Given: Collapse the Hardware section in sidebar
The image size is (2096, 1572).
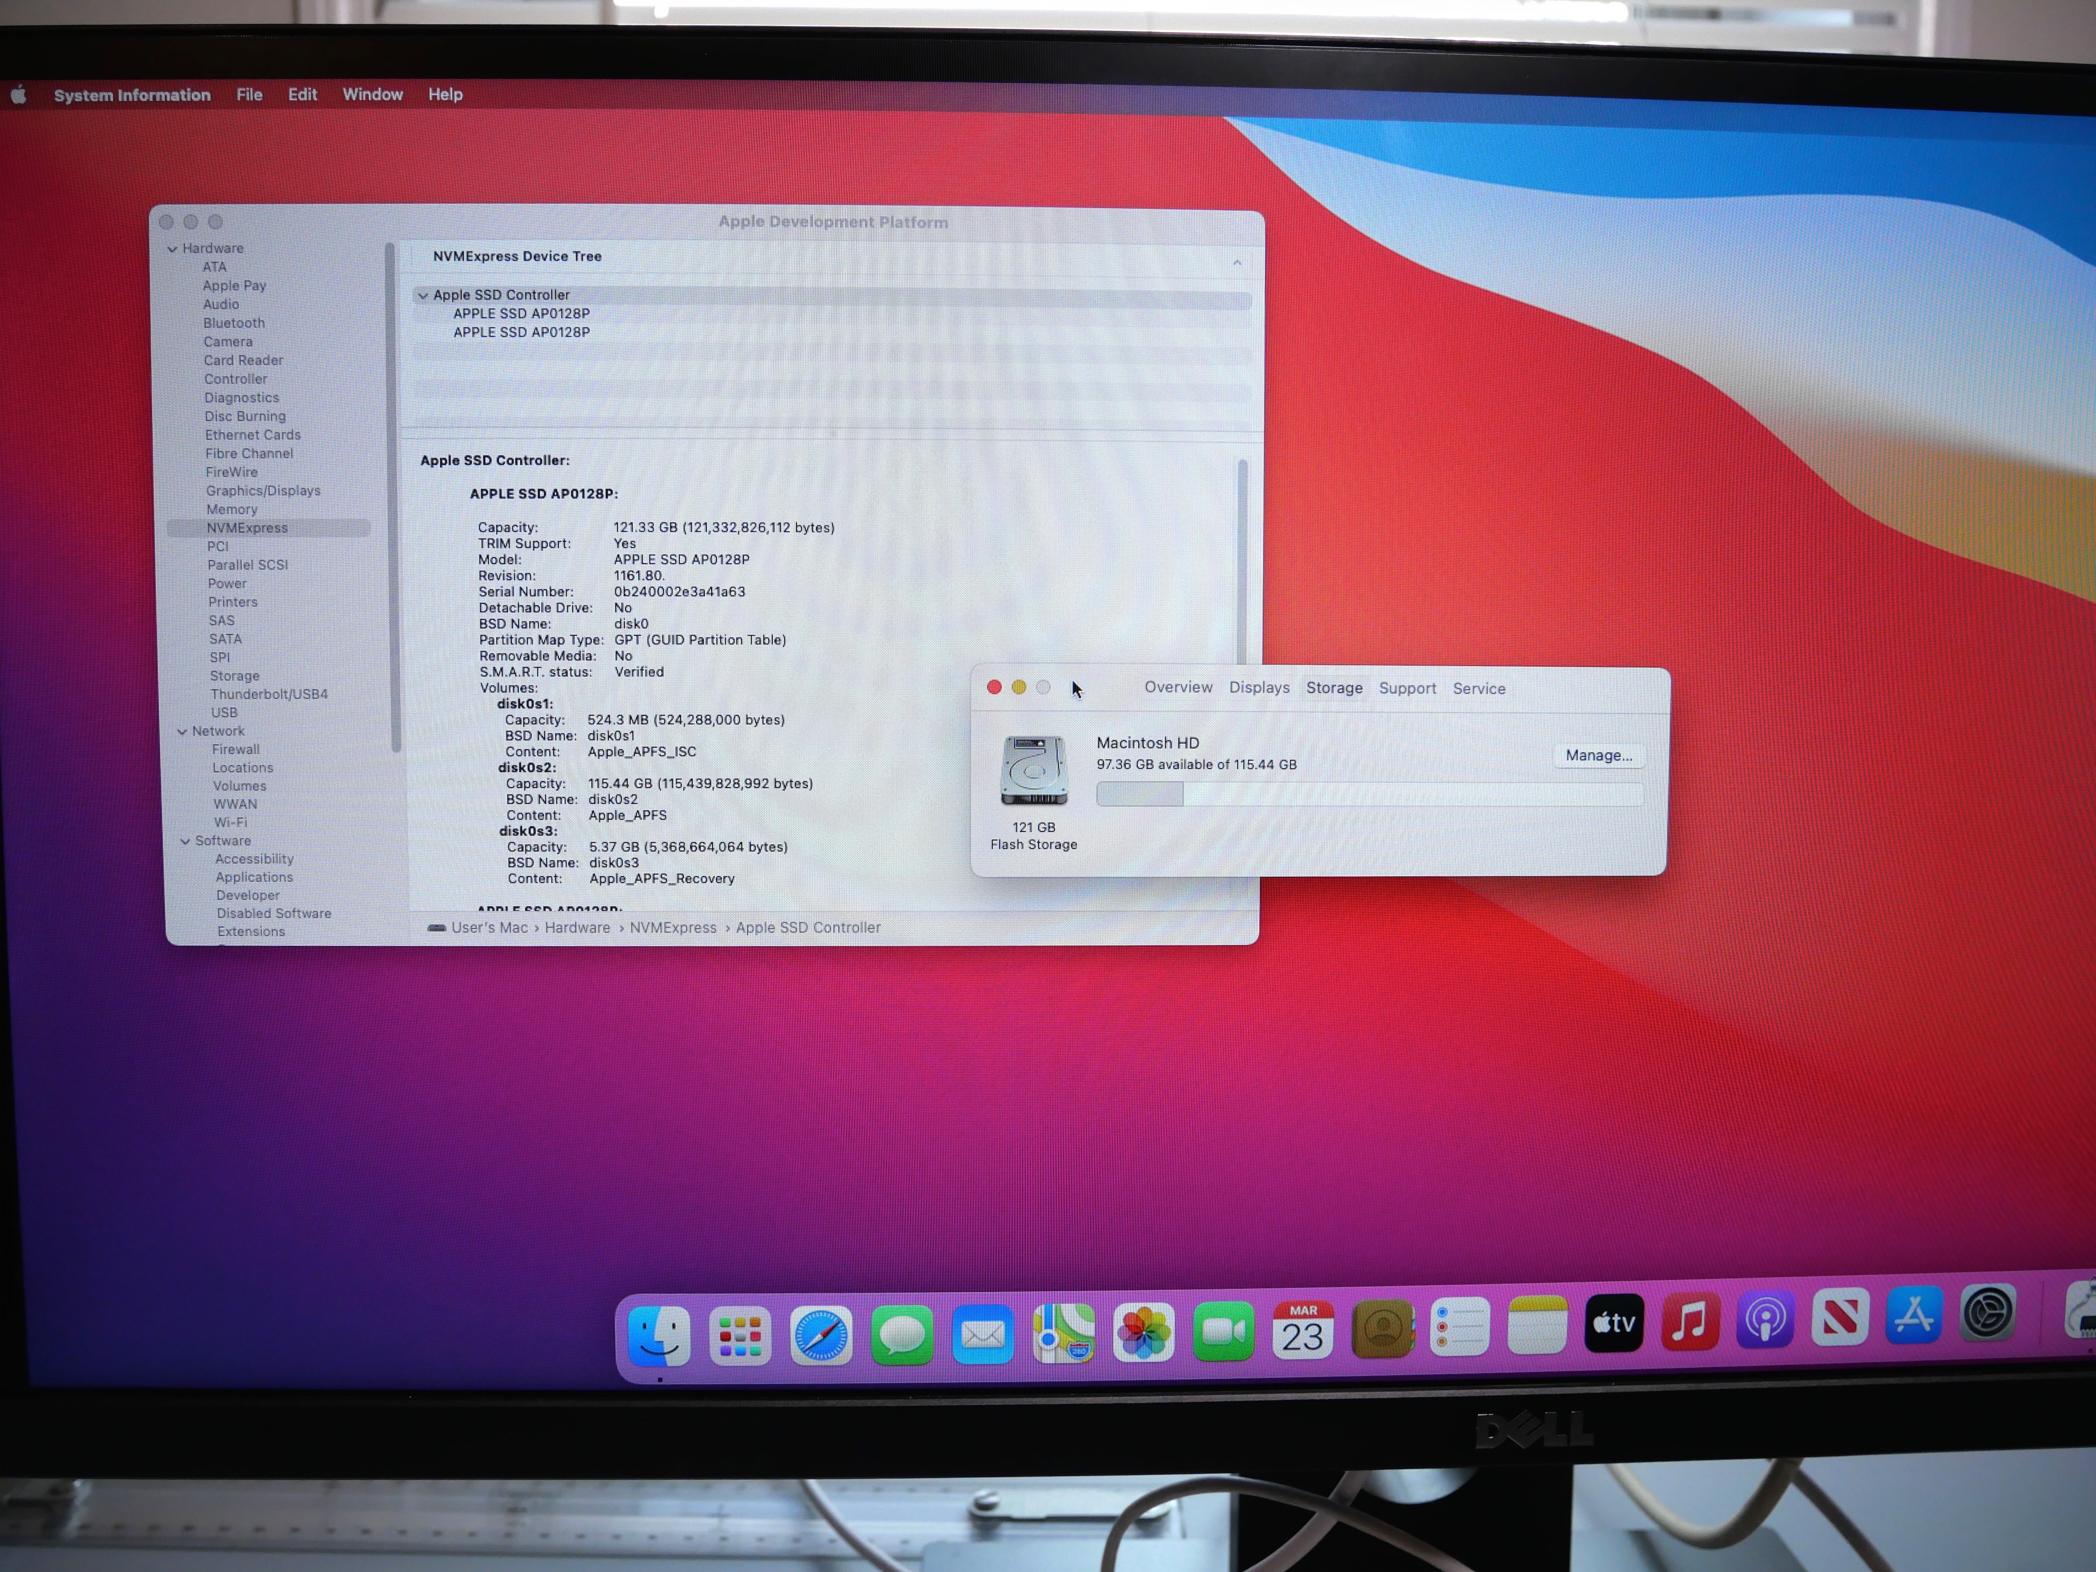Looking at the screenshot, I should pos(173,249).
